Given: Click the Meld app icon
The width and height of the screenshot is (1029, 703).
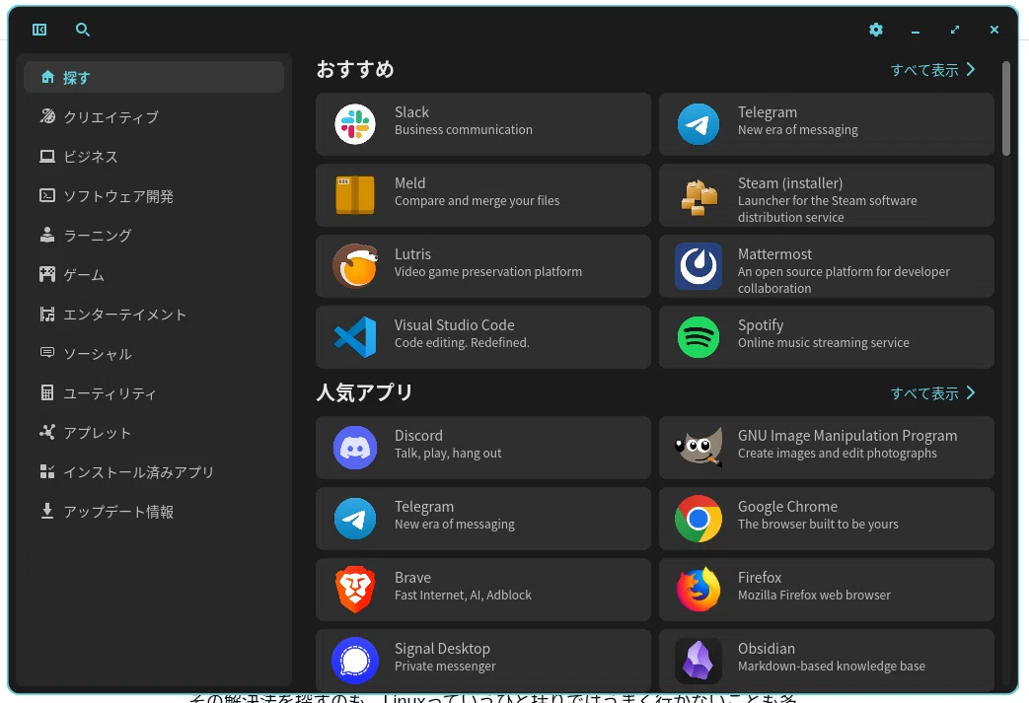Looking at the screenshot, I should (355, 195).
